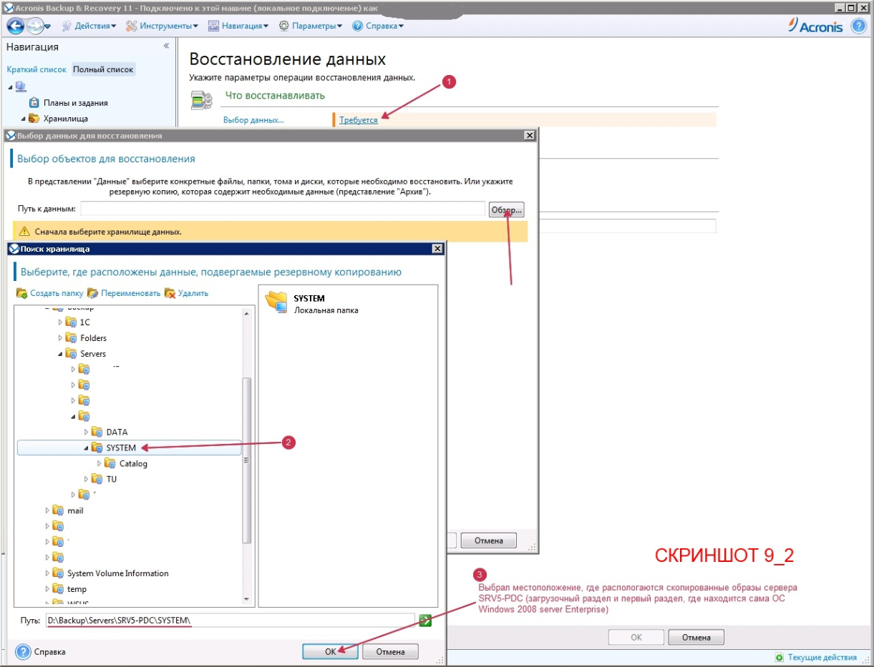This screenshot has height=667, width=874.
Task: Click the Путь к данным input field
Action: [283, 208]
